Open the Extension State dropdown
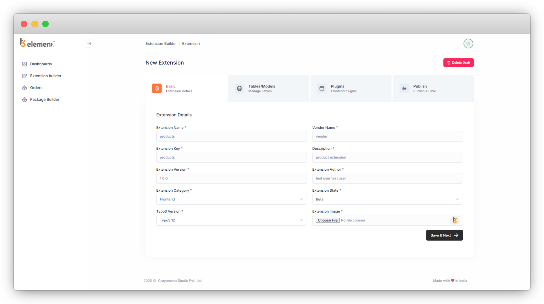The width and height of the screenshot is (544, 304). tap(387, 199)
